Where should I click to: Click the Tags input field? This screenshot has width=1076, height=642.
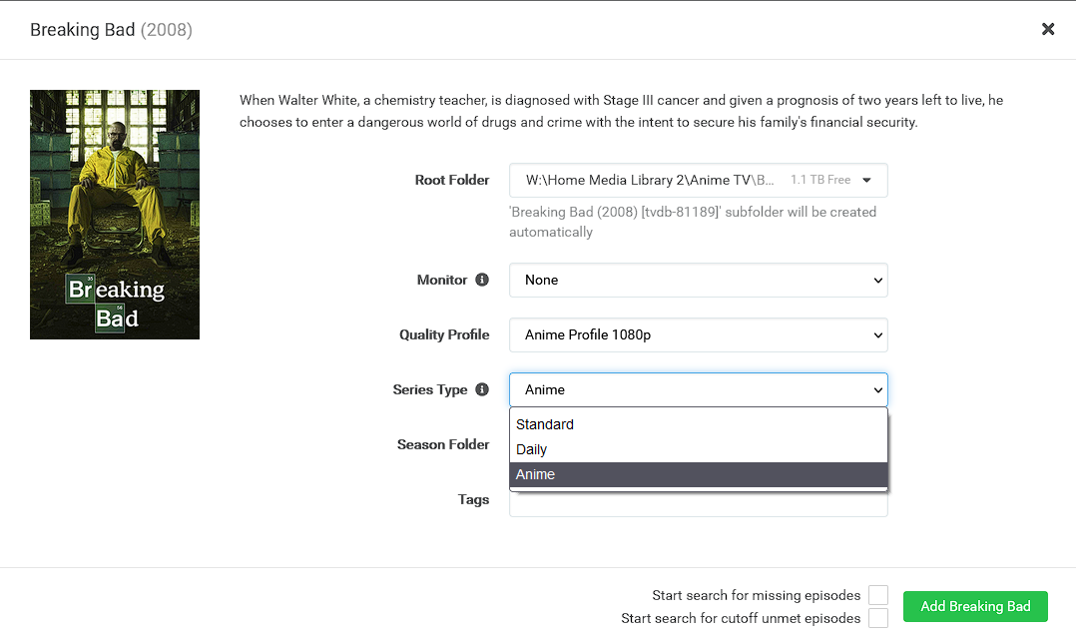point(698,502)
